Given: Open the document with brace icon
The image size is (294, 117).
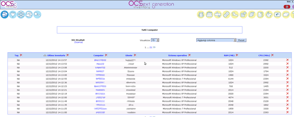Looking at the screenshot, I should [x=260, y=14].
